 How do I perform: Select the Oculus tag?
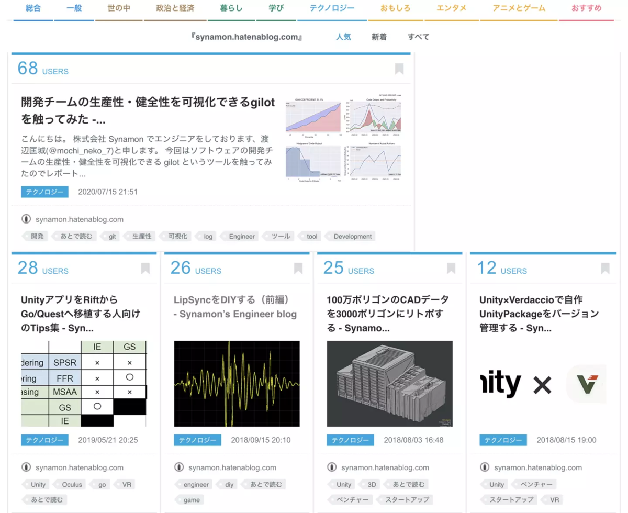pos(70,484)
